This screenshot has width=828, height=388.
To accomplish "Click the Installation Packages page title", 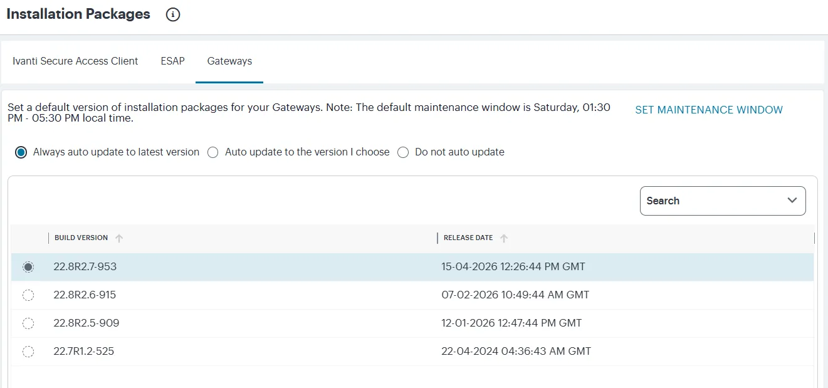I will pos(78,14).
